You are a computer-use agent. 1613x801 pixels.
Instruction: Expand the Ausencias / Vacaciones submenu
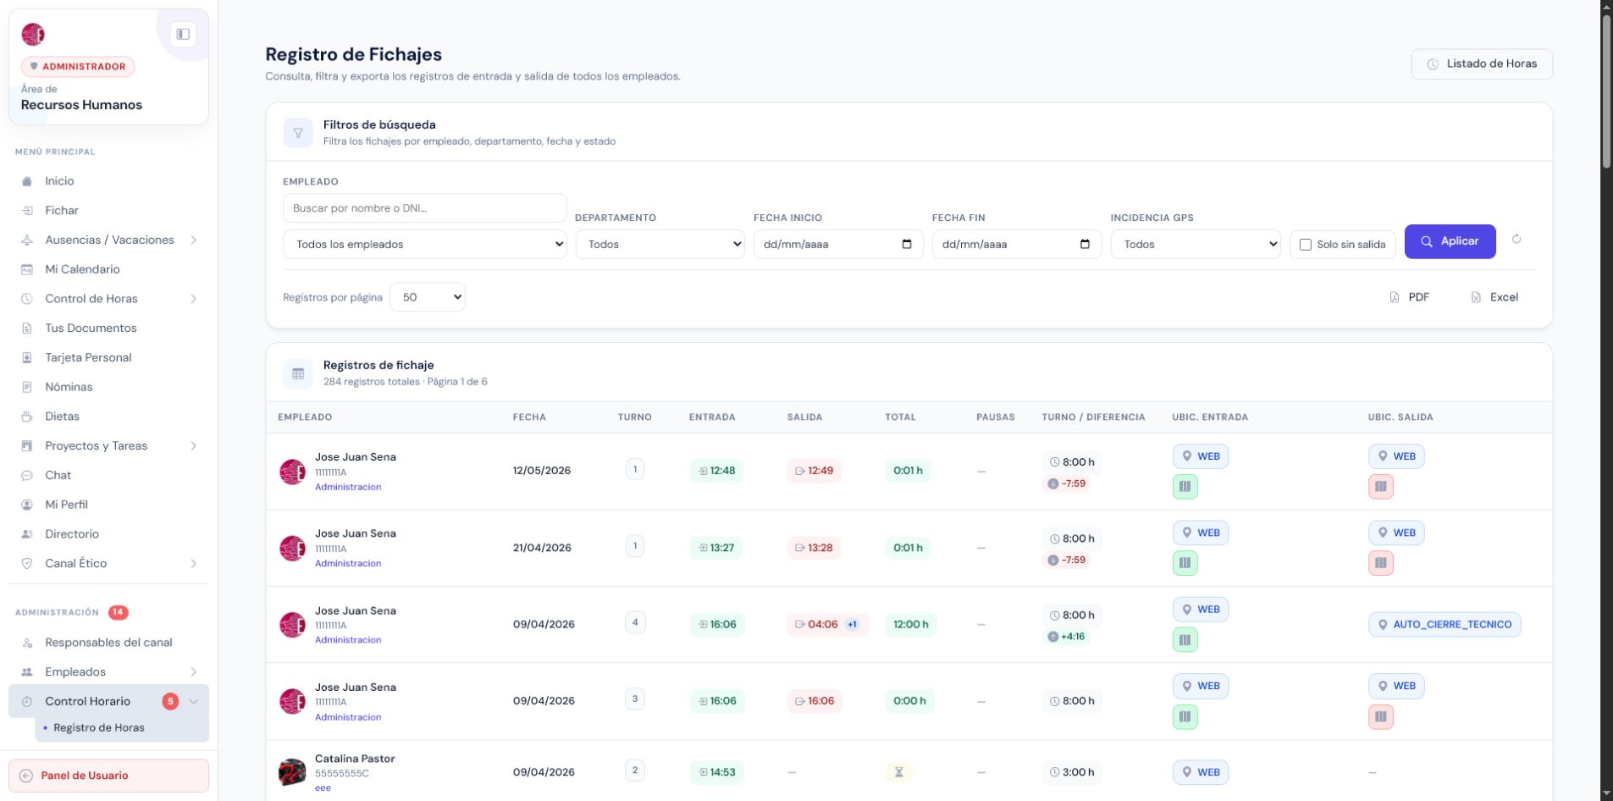[x=194, y=240]
